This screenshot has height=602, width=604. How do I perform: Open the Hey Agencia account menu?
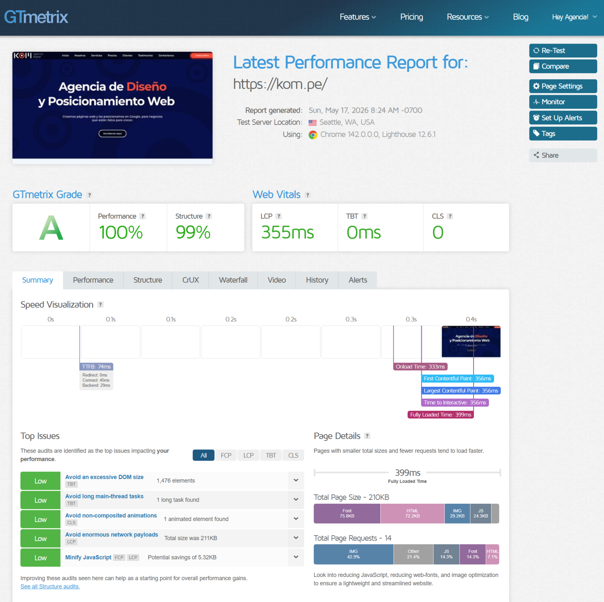[574, 17]
